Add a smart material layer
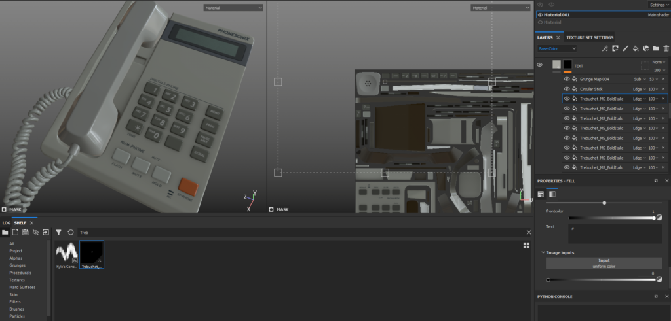671x321 pixels. (x=645, y=48)
